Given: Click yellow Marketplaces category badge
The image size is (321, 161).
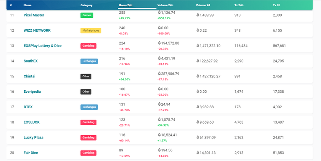Looking at the screenshot, I should 91,30.
